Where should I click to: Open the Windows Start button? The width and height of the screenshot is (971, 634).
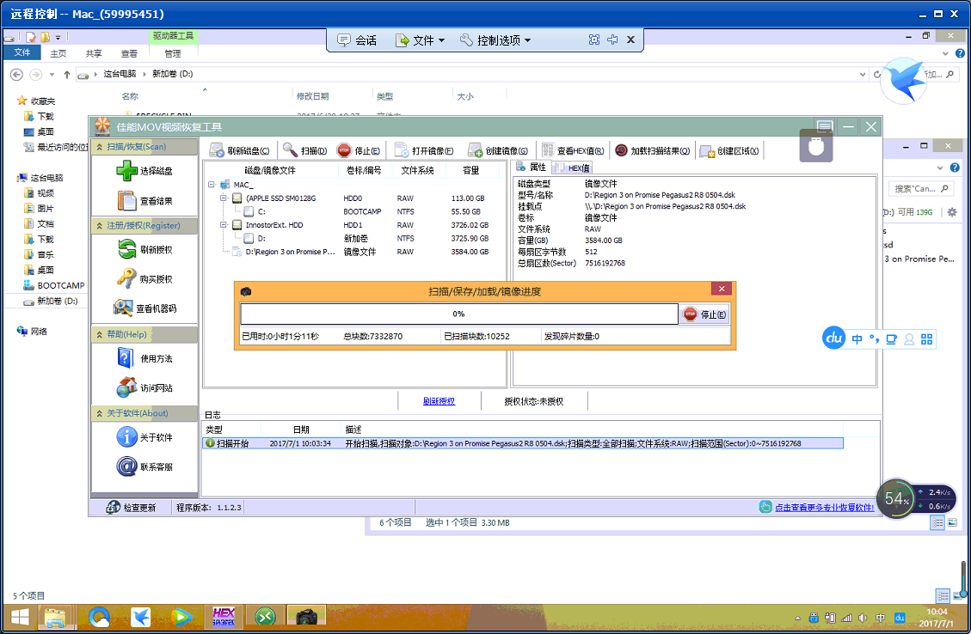(x=20, y=618)
